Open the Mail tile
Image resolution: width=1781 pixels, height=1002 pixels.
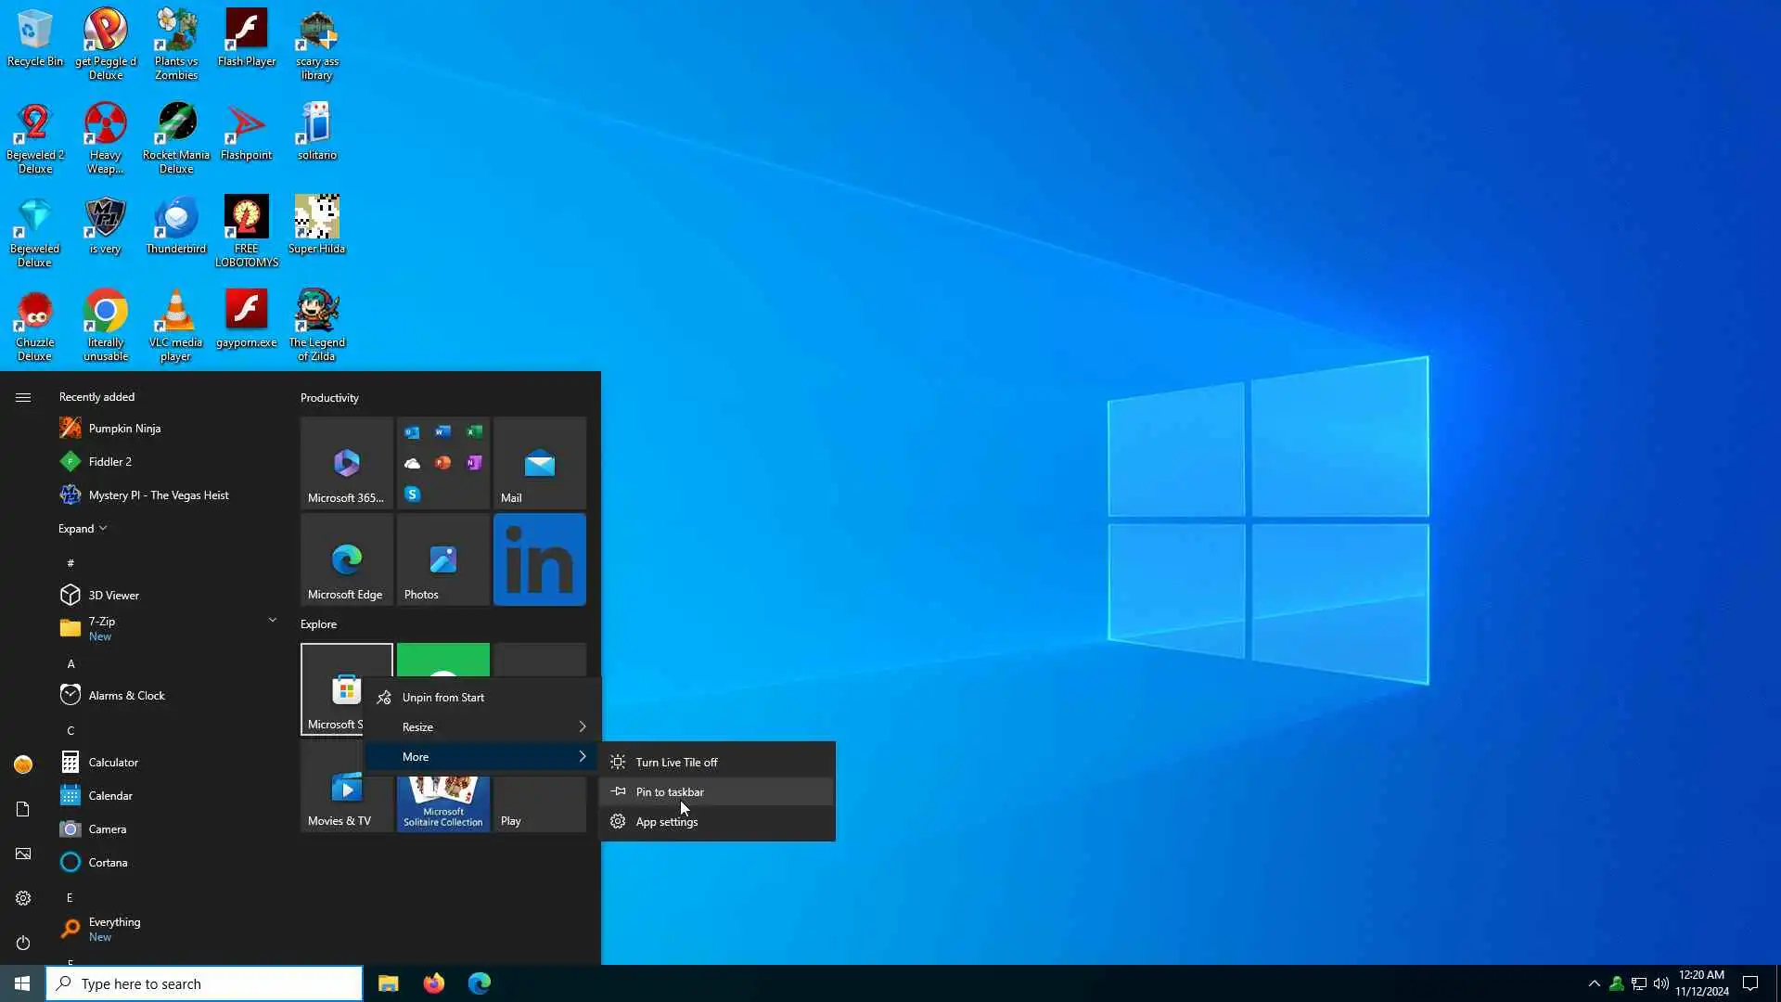(x=539, y=463)
